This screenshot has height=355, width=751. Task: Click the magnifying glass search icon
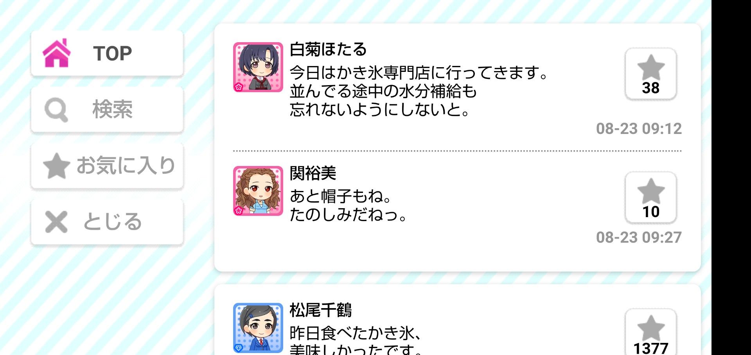tap(56, 110)
